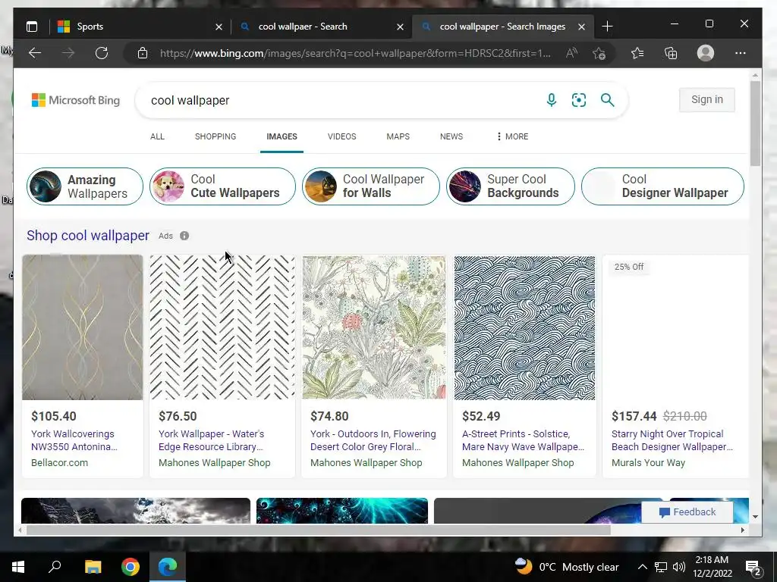Open the MAPS search category
Image resolution: width=777 pixels, height=582 pixels.
398,136
